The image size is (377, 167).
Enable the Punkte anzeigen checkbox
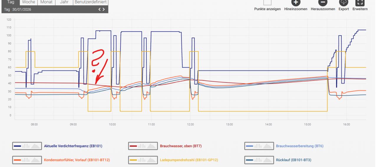click(267, 2)
